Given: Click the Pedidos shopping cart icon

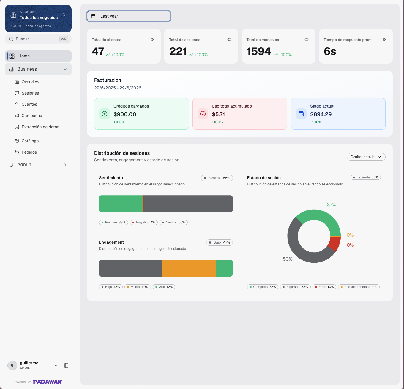Looking at the screenshot, I should [17, 152].
